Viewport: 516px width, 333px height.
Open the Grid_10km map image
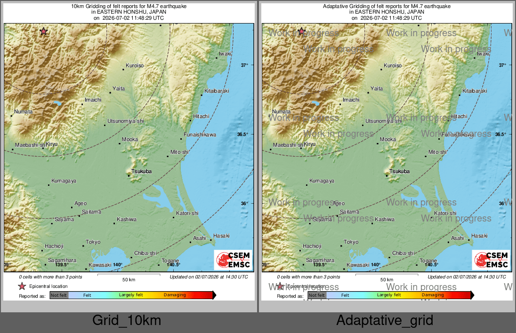coord(129,151)
